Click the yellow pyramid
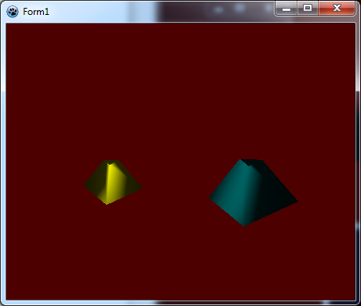Viewport: 361px width, 306px height. tap(112, 183)
